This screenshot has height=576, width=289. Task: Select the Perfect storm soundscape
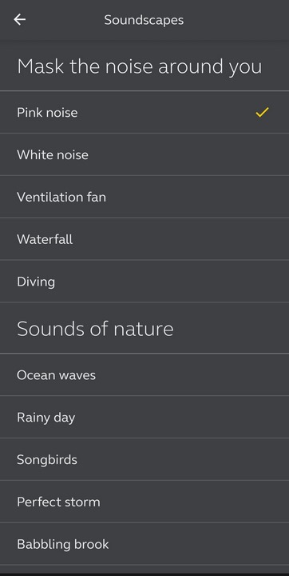pyautogui.click(x=144, y=502)
